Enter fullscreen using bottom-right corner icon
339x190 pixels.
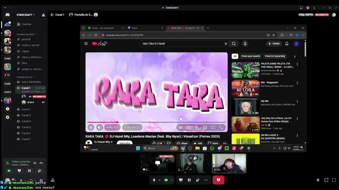tap(334, 180)
